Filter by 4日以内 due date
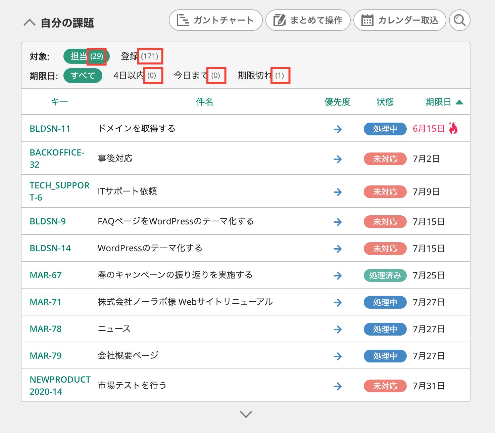 coord(135,75)
